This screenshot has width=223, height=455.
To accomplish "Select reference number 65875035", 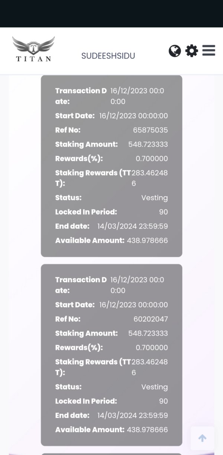I will coord(151,130).
